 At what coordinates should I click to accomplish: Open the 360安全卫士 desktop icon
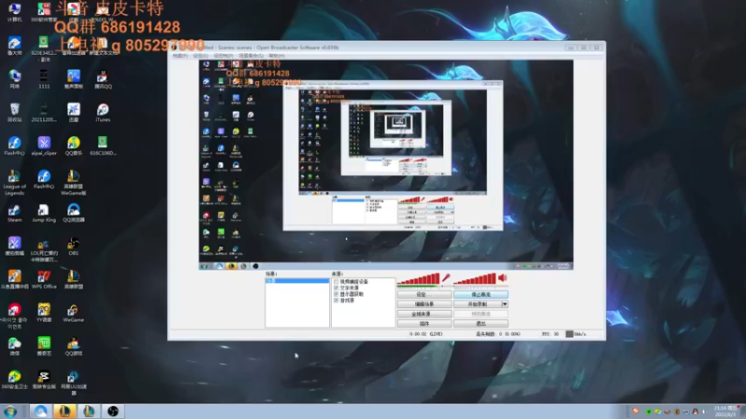click(14, 380)
